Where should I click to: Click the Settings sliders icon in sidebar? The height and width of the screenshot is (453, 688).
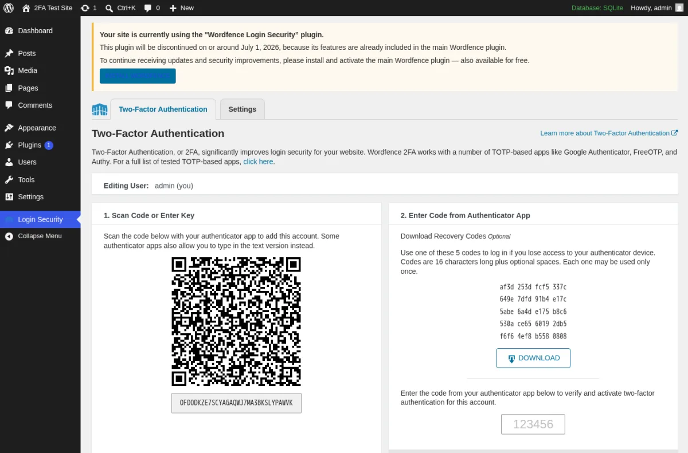pos(9,196)
